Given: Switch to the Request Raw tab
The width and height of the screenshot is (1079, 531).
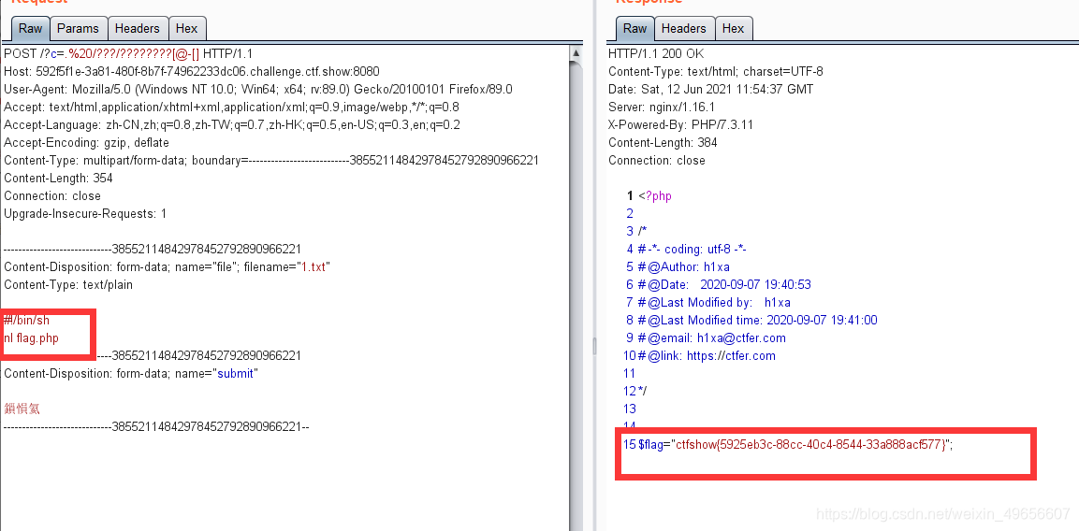Looking at the screenshot, I should click(x=30, y=29).
